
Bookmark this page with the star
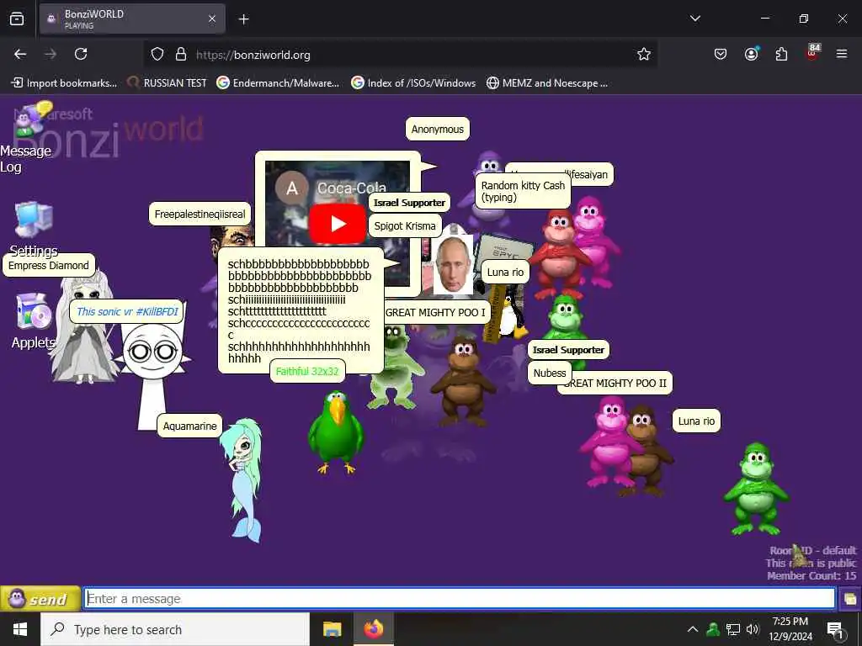pos(644,55)
